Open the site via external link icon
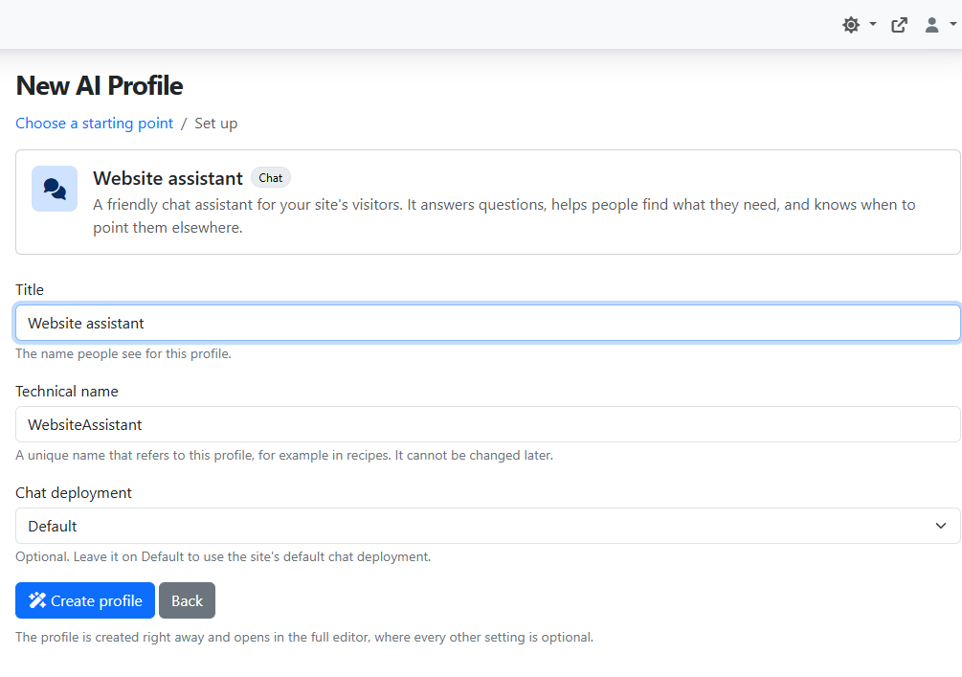 (900, 25)
